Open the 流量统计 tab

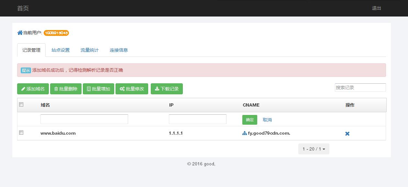click(x=89, y=50)
